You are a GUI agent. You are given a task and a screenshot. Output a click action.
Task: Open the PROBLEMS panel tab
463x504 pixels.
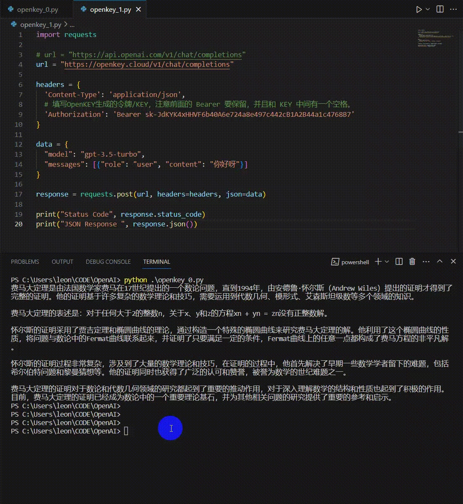tap(25, 262)
